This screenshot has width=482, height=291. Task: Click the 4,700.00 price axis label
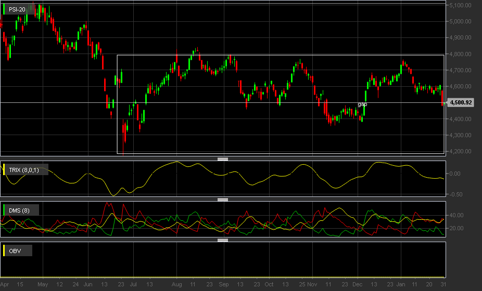(460, 70)
